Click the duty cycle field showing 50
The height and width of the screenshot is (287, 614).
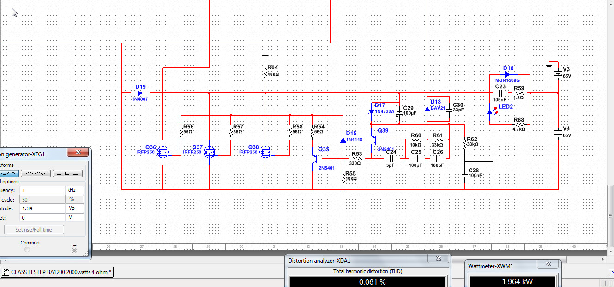coord(42,199)
